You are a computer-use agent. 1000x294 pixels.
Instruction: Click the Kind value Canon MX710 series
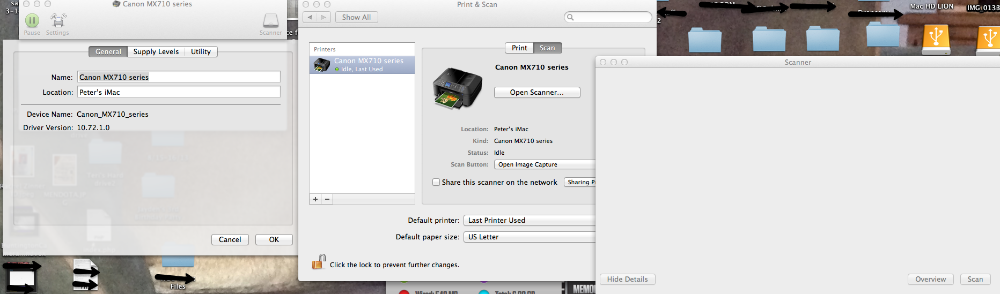tap(524, 141)
